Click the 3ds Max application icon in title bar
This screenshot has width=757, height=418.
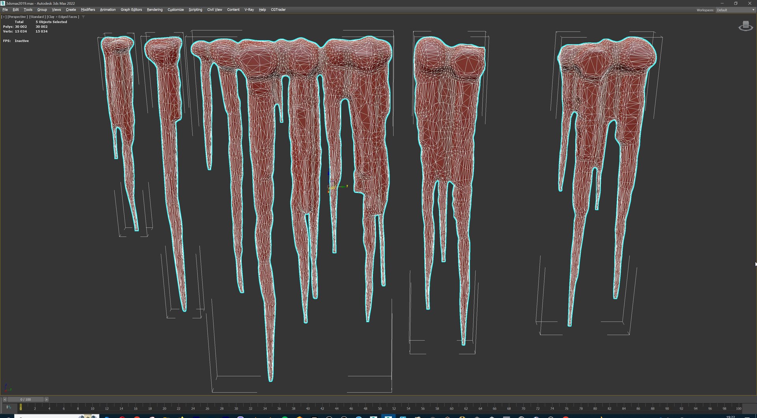[3, 3]
